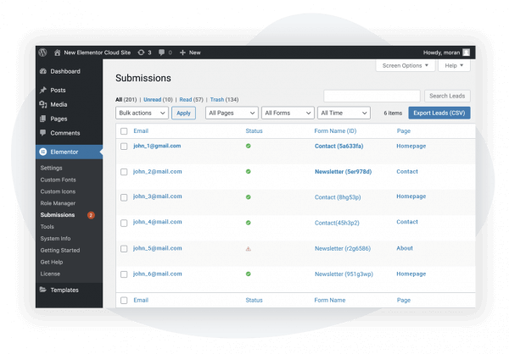Open Role Manager in Elementor submenu
The height and width of the screenshot is (354, 509).
tap(58, 203)
